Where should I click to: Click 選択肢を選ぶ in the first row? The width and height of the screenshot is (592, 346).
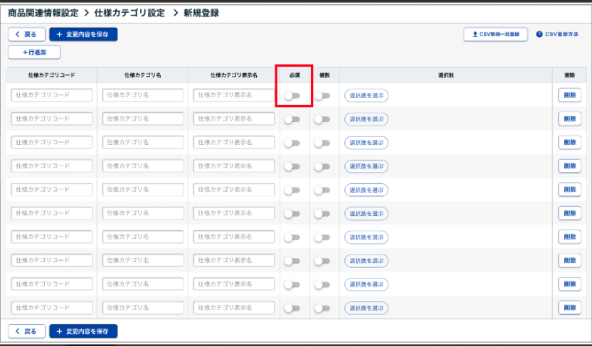366,96
